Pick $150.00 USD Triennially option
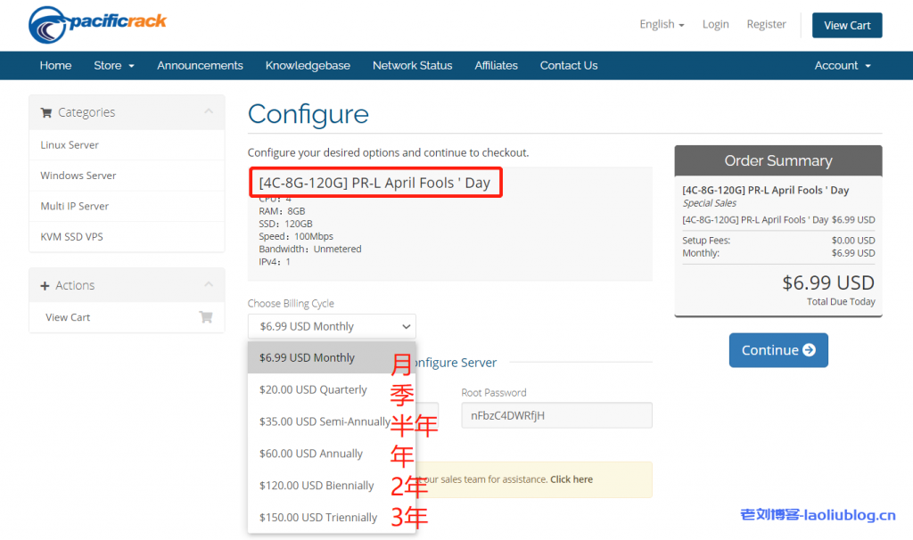The width and height of the screenshot is (913, 540). [317, 518]
